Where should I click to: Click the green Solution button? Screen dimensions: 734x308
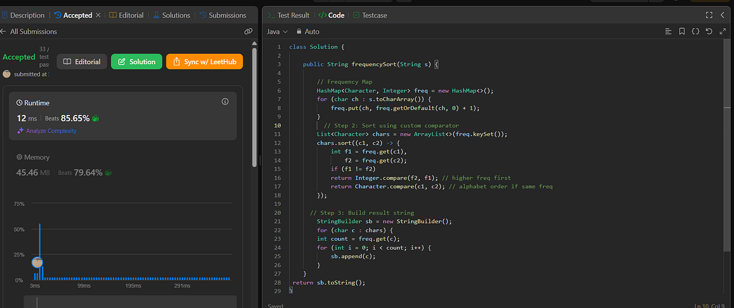136,62
